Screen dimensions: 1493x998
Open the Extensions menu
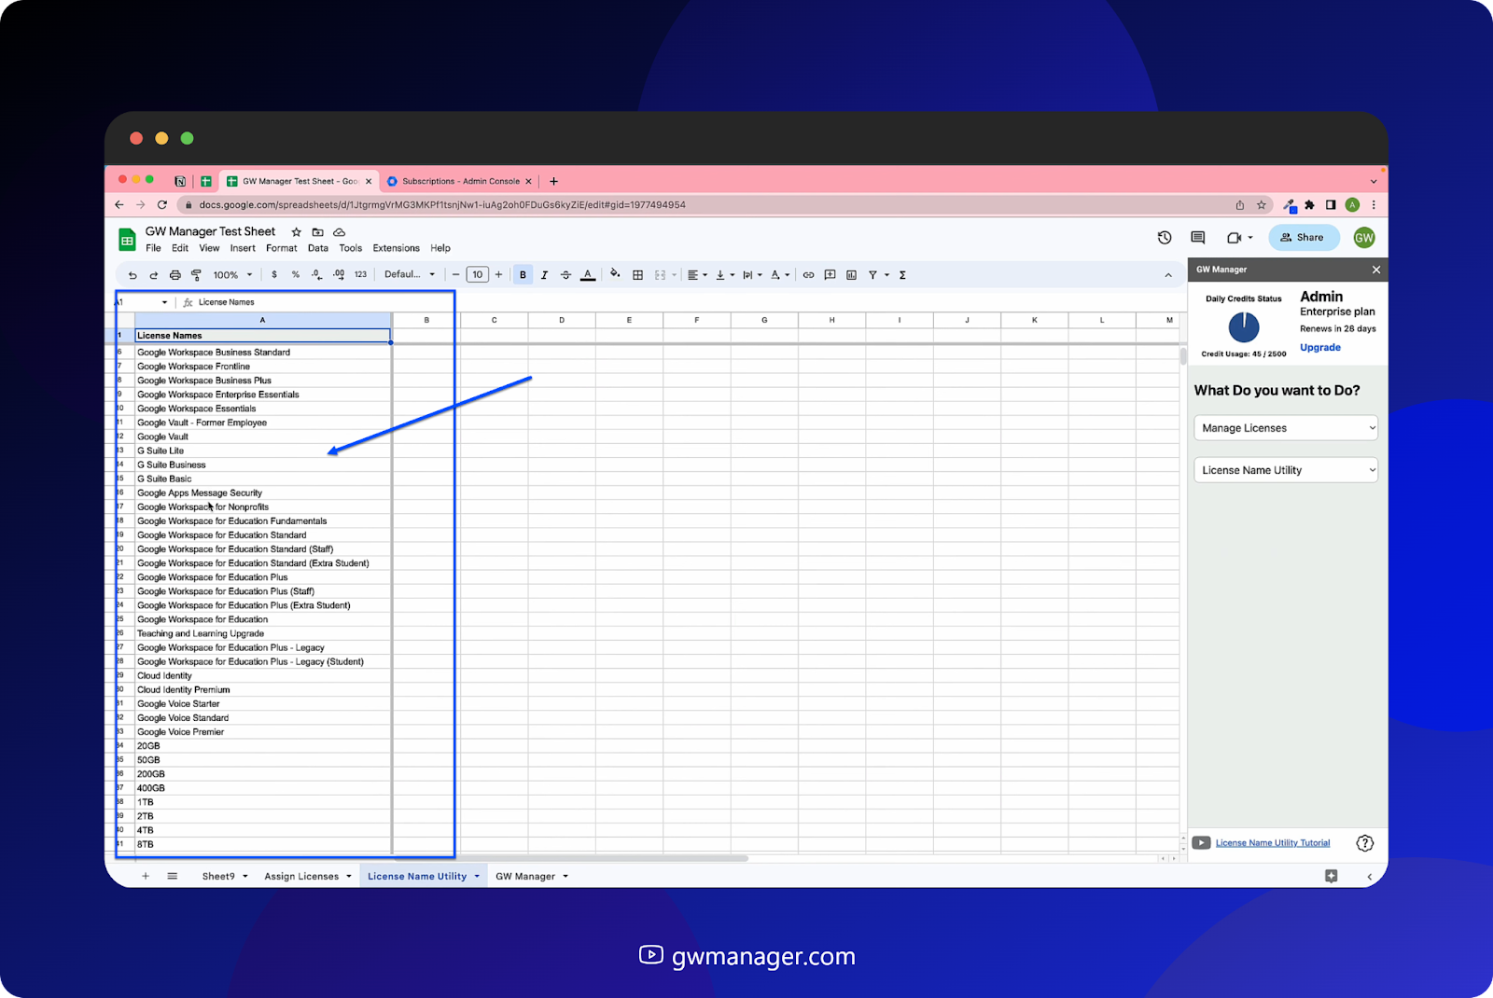(x=396, y=248)
